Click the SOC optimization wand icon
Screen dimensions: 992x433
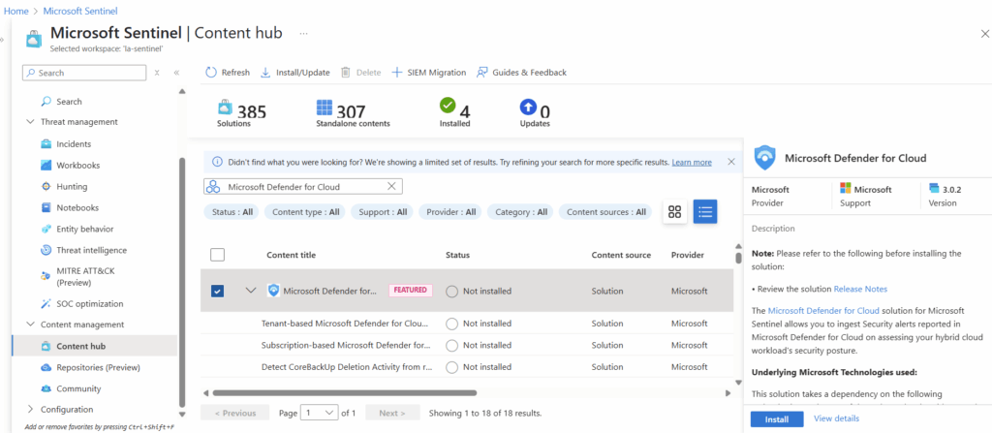tap(46, 304)
